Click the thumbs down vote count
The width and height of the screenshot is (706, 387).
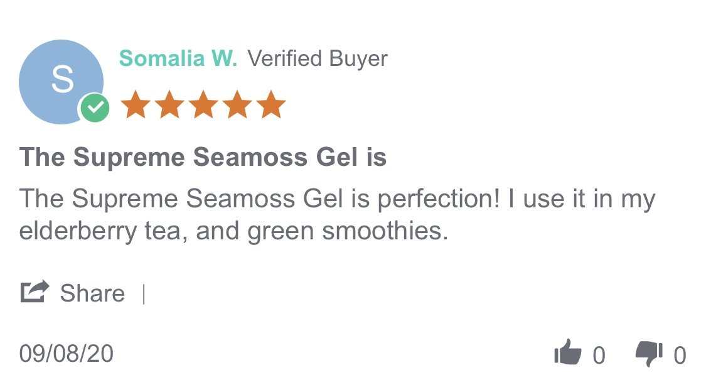click(680, 356)
